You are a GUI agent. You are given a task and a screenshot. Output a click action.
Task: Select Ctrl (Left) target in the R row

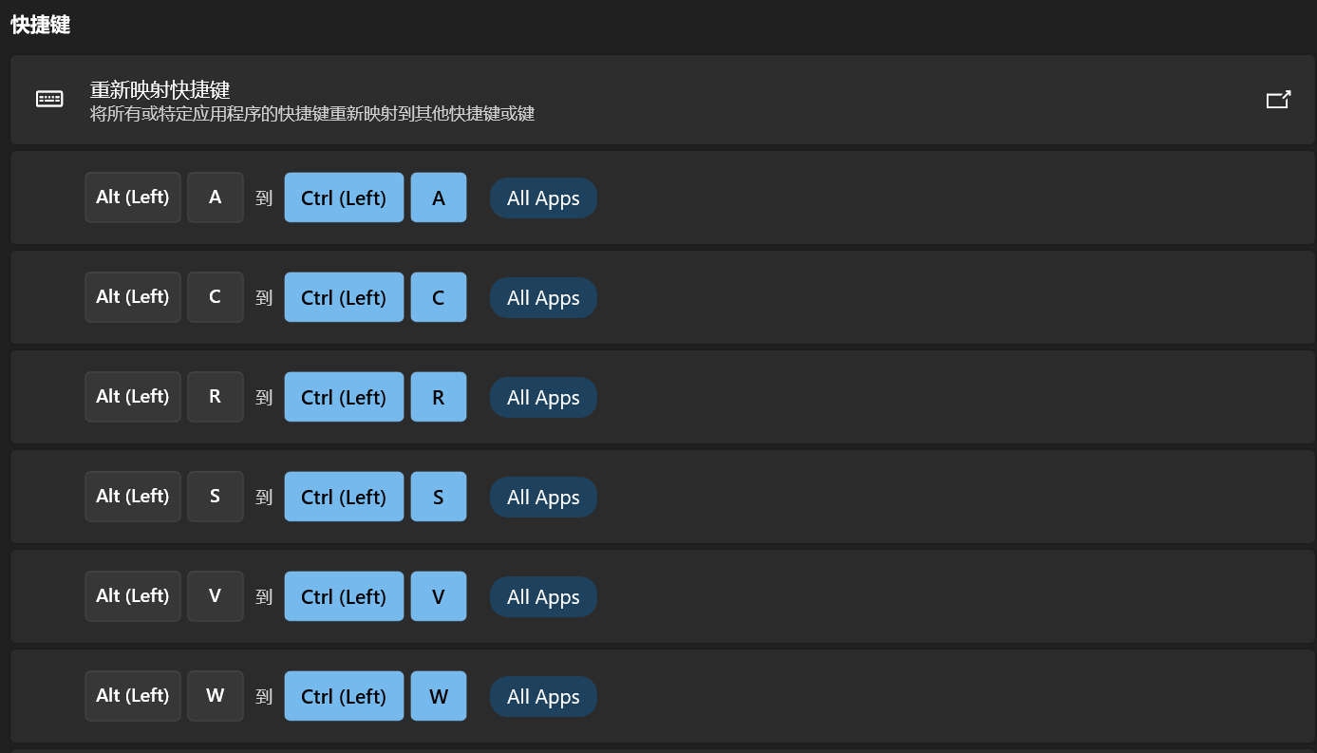point(344,397)
